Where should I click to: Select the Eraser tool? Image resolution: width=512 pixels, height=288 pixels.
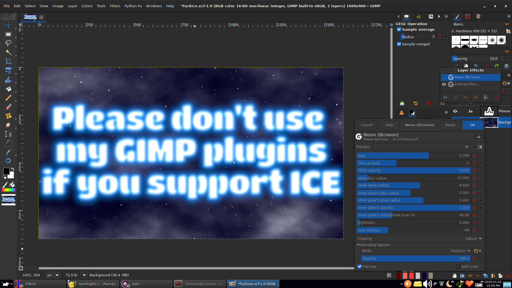click(x=9, y=107)
